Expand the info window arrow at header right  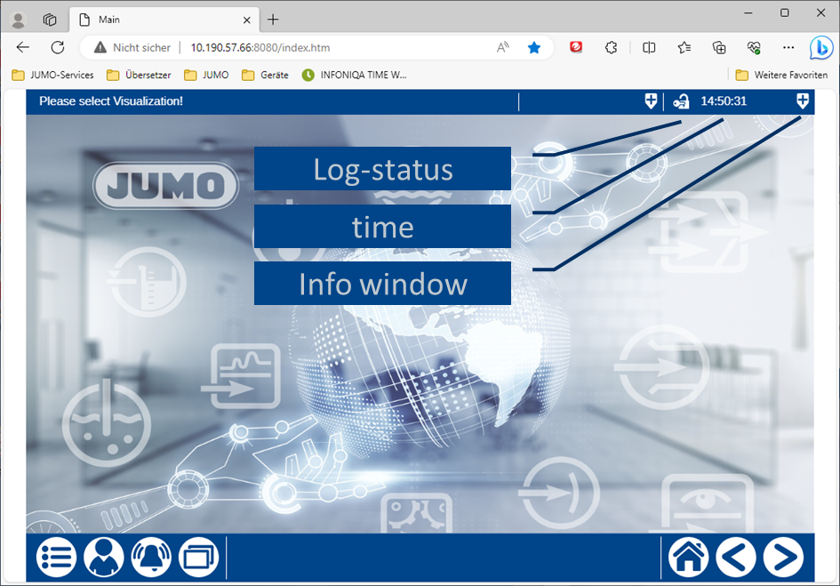(803, 100)
